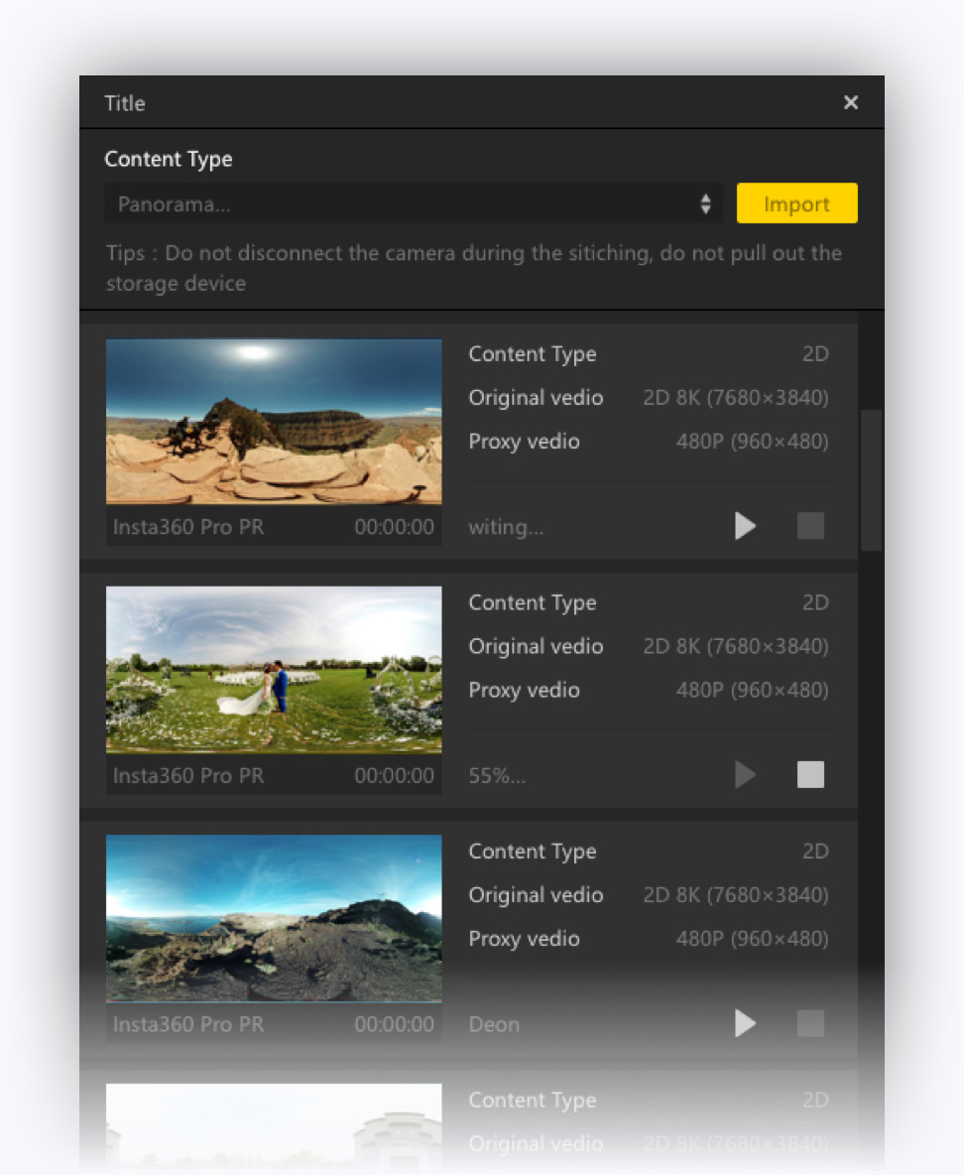Click the 'Deon' status label
This screenshot has width=964, height=1175.
(494, 1024)
